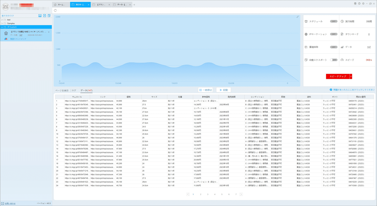Close the 実行中 tab

tap(88, 5)
